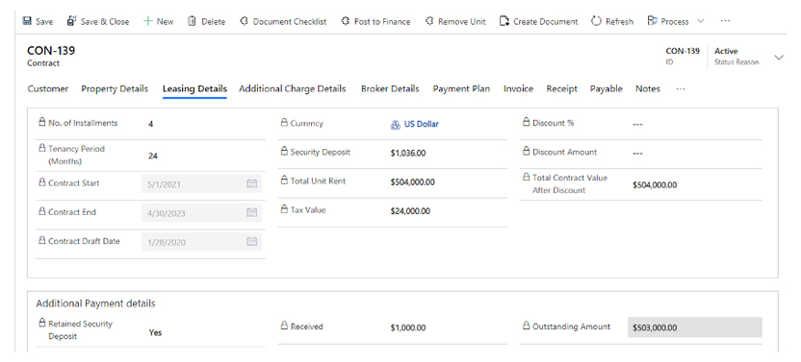Go to the Payment Plan tab
Screen dimensions: 801x362
[461, 88]
